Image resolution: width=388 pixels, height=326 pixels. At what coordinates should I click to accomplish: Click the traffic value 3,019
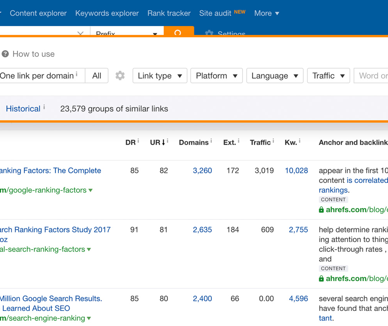click(264, 170)
